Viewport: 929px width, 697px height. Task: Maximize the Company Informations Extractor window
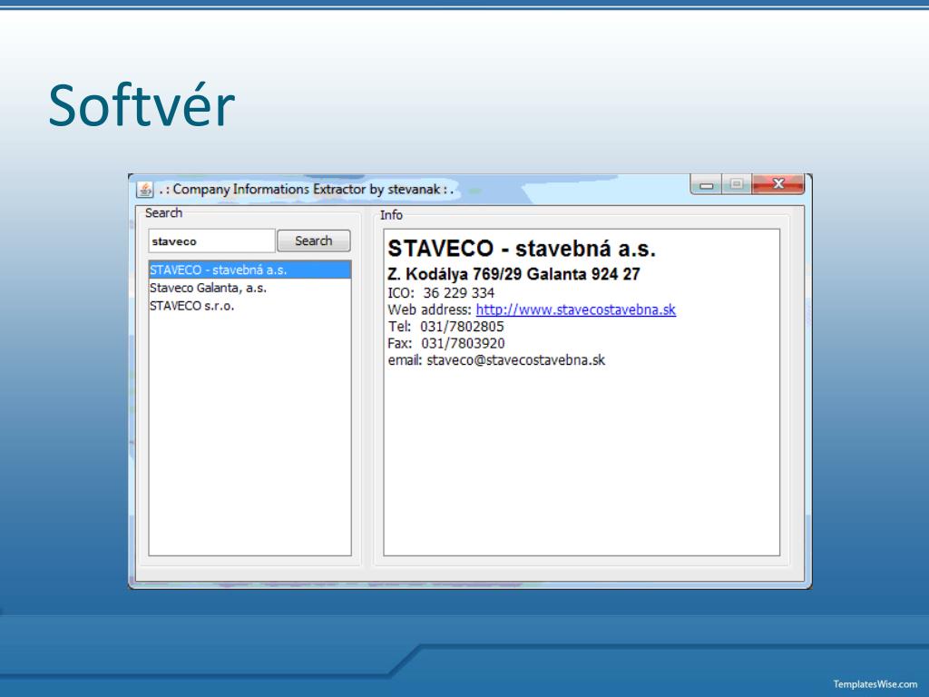(737, 184)
